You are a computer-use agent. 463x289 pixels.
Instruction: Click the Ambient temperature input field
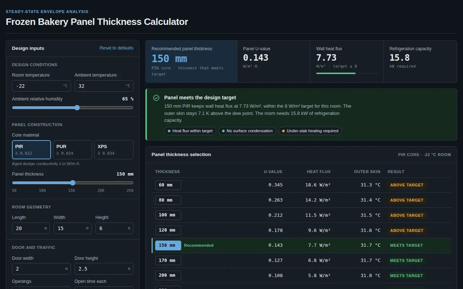point(104,86)
